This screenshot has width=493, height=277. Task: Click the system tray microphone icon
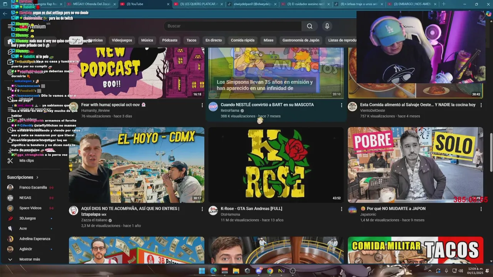coord(446,271)
